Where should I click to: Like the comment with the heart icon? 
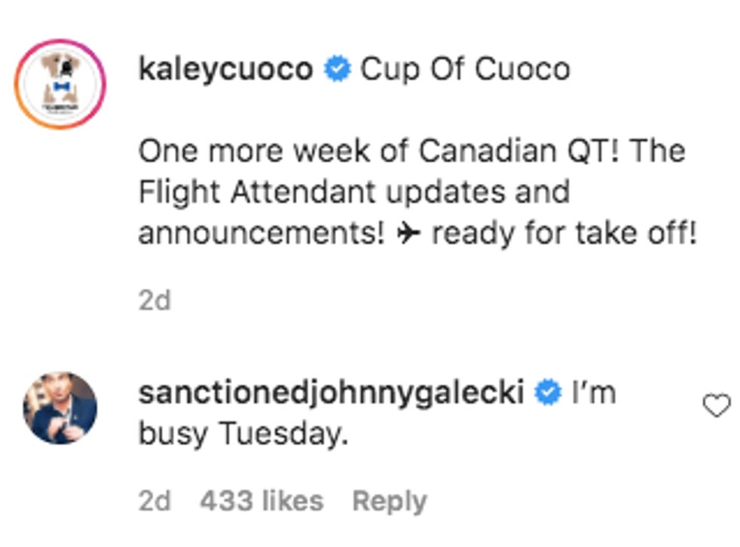(716, 407)
